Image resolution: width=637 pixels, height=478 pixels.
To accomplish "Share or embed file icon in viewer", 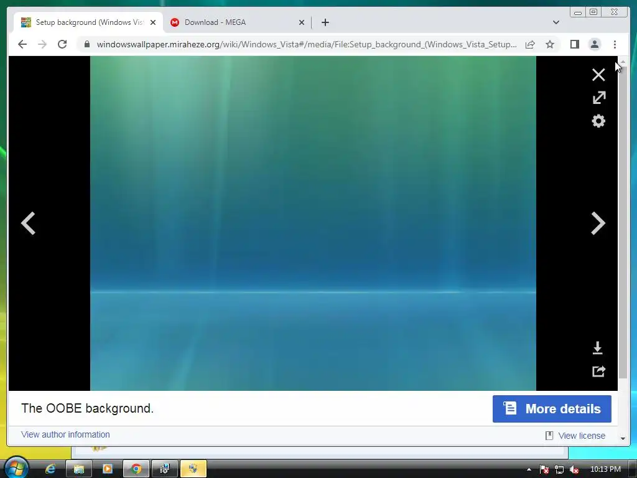I will (598, 371).
